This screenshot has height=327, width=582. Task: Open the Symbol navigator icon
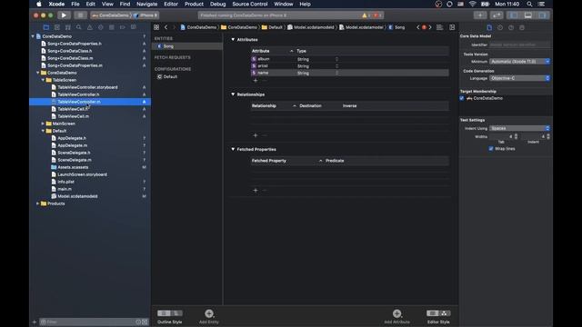[68, 27]
